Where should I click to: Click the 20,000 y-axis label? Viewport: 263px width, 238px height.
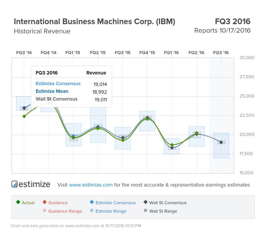point(247,134)
